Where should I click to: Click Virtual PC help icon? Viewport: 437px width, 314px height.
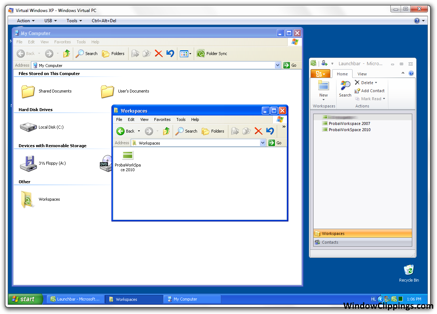[417, 21]
